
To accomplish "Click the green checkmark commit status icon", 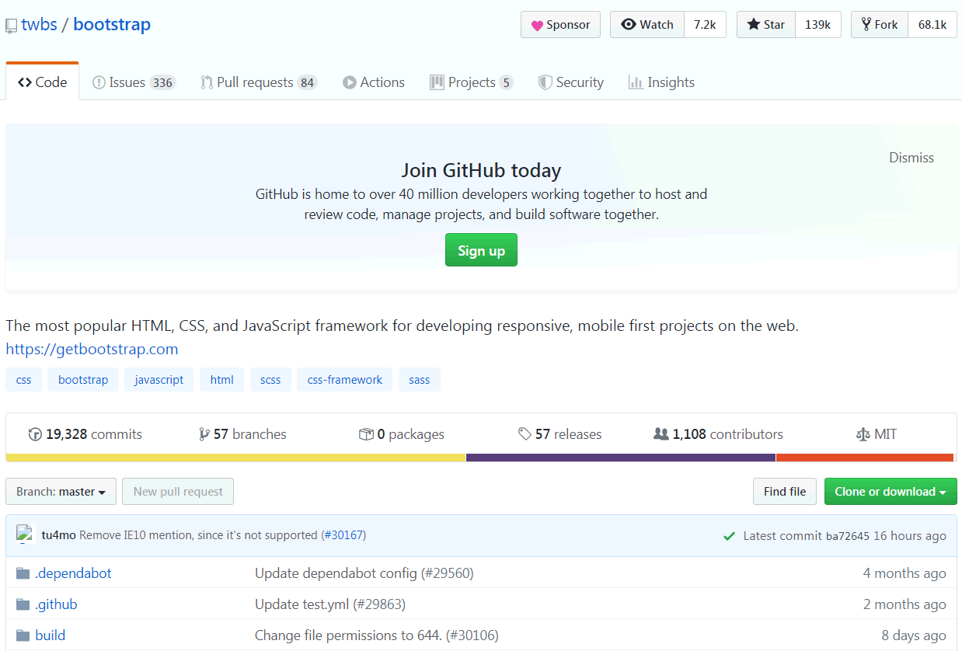I will 729,536.
